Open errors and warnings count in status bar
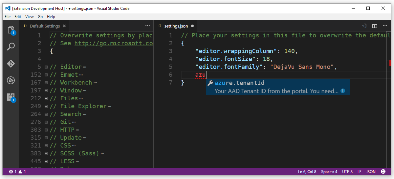 [x=17, y=171]
